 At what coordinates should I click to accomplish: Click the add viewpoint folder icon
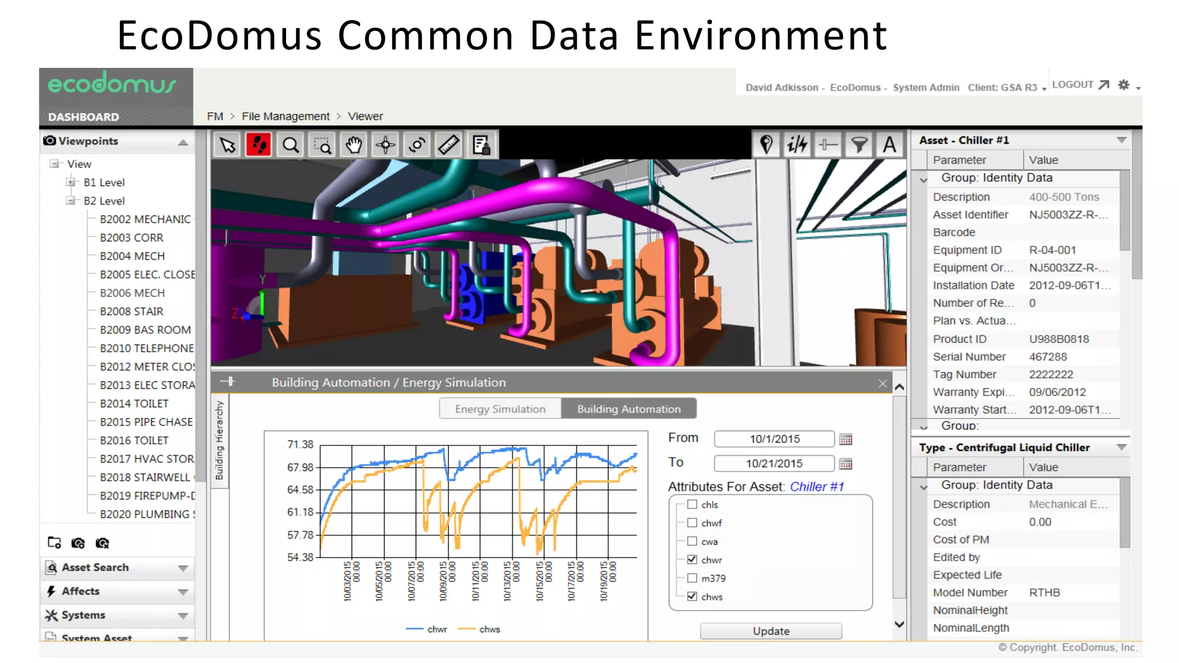(54, 543)
